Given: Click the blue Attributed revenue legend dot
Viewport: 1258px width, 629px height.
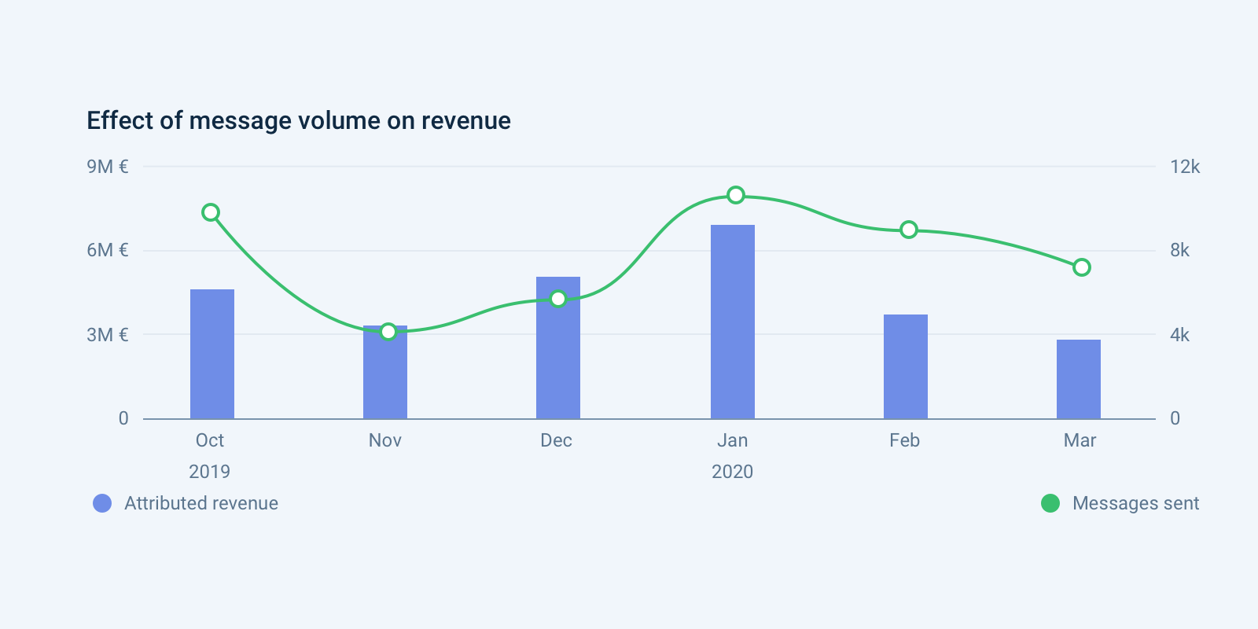Looking at the screenshot, I should pos(102,503).
